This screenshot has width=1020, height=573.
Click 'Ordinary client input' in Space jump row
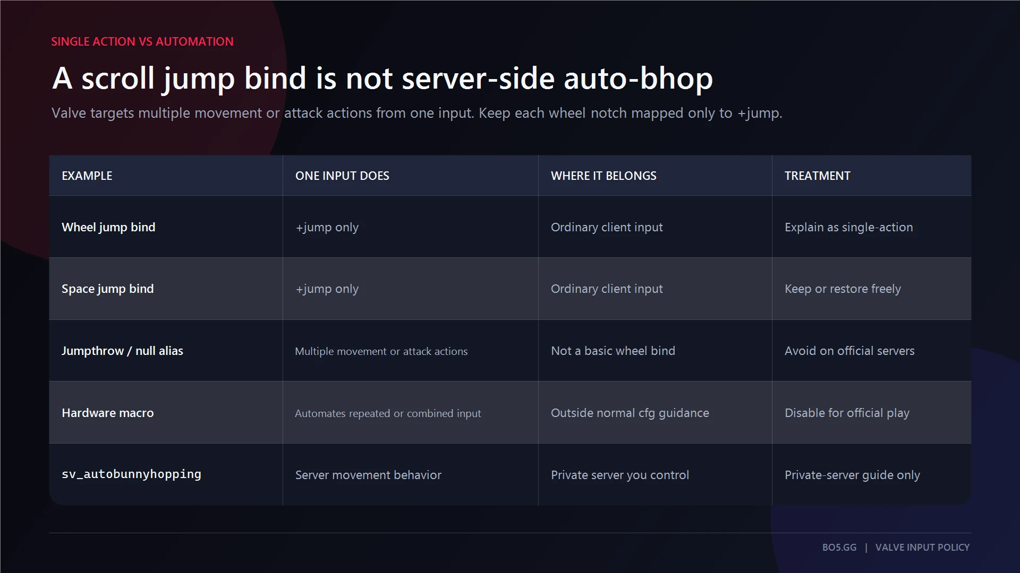click(607, 289)
